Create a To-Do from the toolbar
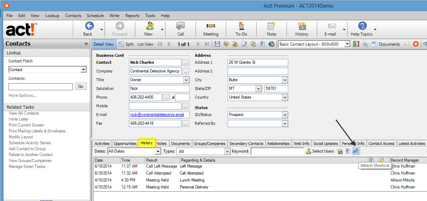Image resolution: width=427 pixels, height=201 pixels. (241, 29)
